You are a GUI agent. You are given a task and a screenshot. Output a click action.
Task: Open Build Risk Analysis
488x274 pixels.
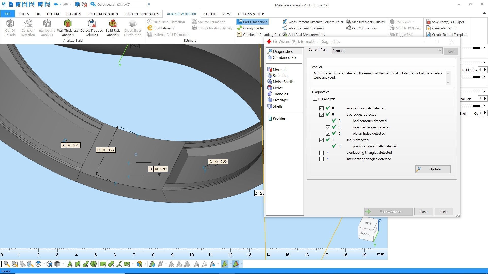coord(113,28)
